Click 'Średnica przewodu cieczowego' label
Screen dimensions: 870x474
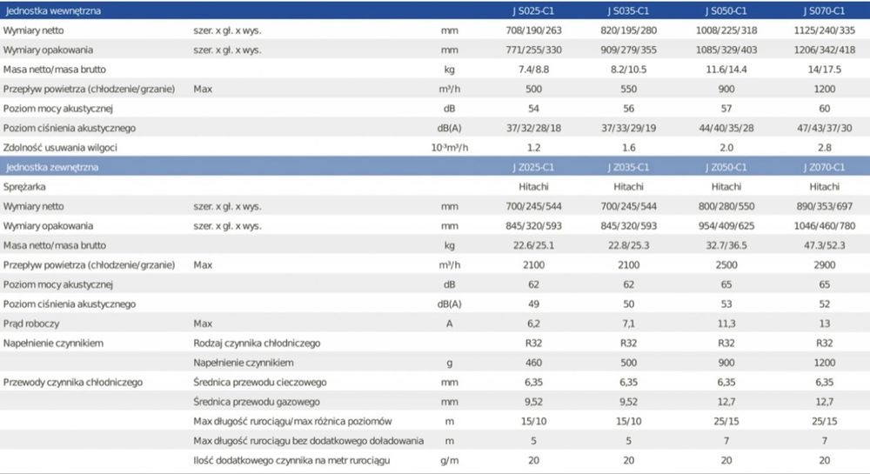click(259, 383)
